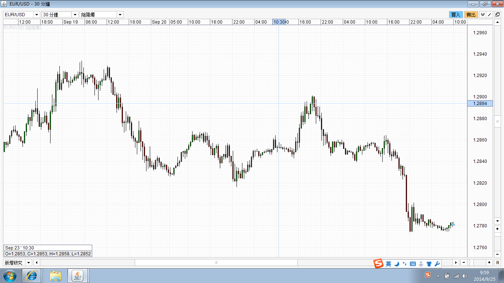Open the Windows Start menu
This screenshot has width=504, height=283.
tap(10, 276)
